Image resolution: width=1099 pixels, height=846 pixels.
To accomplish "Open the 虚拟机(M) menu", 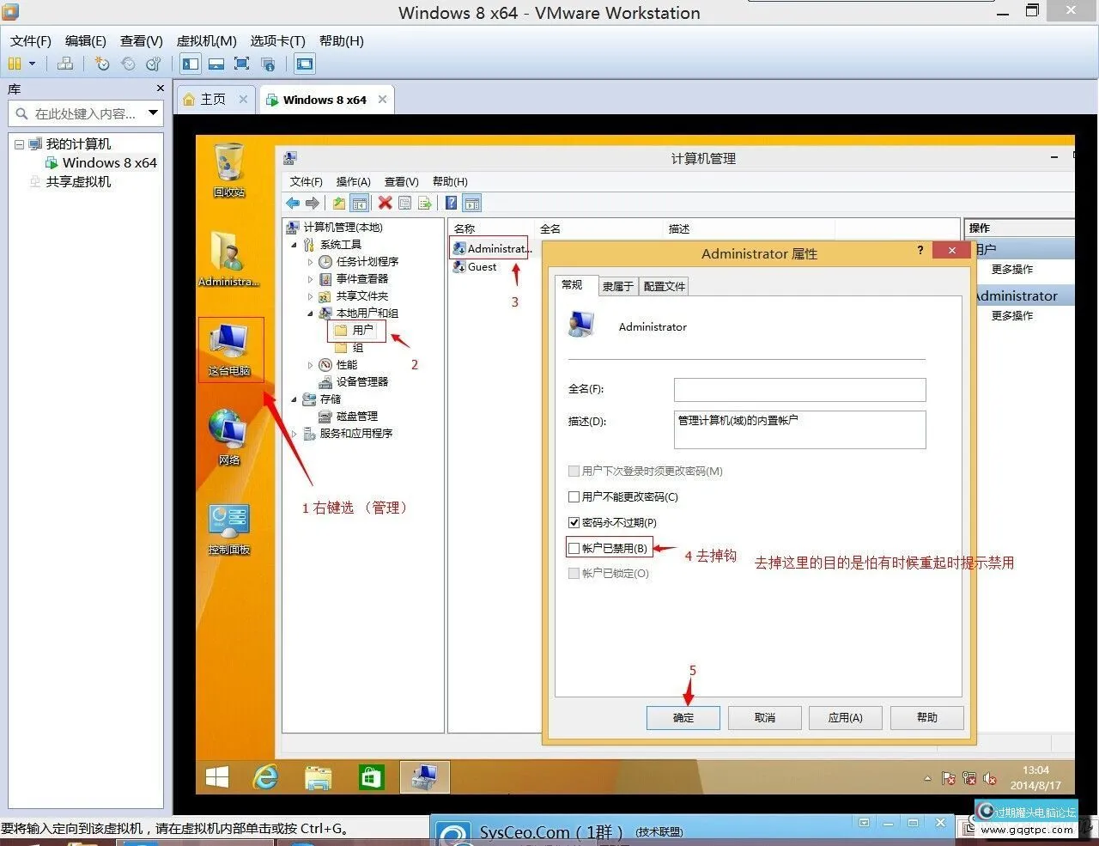I will click(x=206, y=40).
